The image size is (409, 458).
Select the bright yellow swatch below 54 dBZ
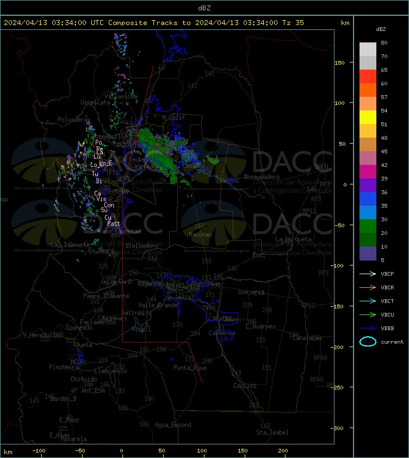coord(368,117)
